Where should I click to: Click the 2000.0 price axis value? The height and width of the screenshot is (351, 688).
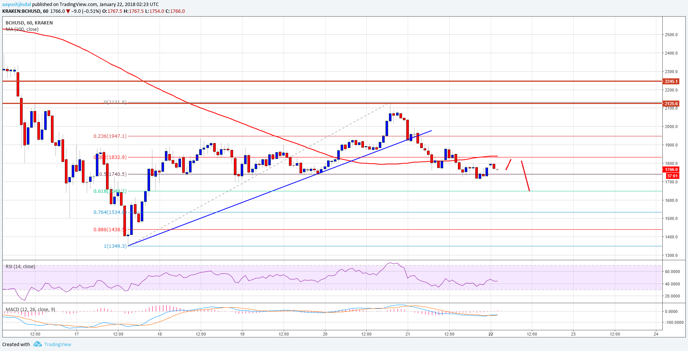tap(671, 127)
